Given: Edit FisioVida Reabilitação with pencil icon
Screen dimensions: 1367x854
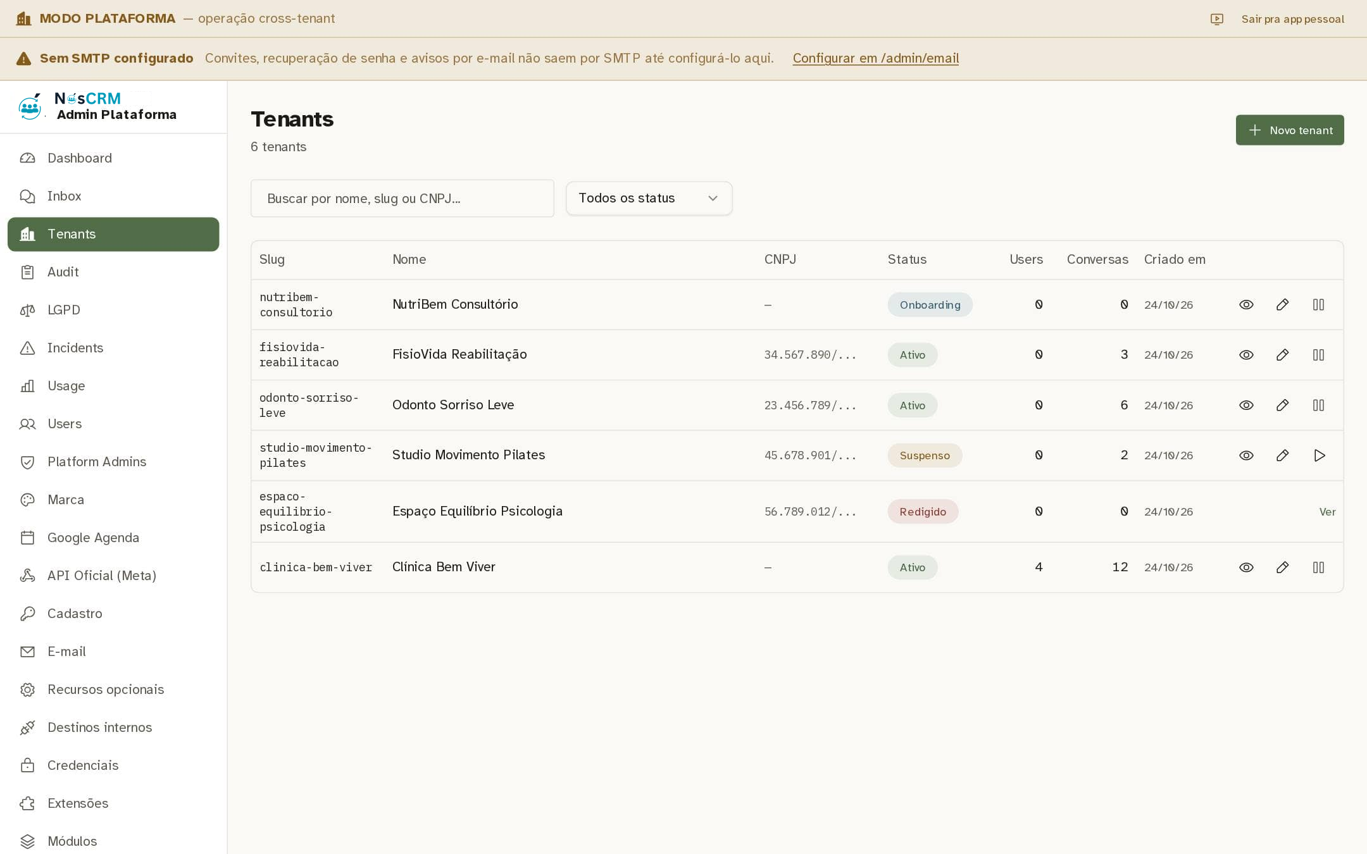Looking at the screenshot, I should (1282, 355).
